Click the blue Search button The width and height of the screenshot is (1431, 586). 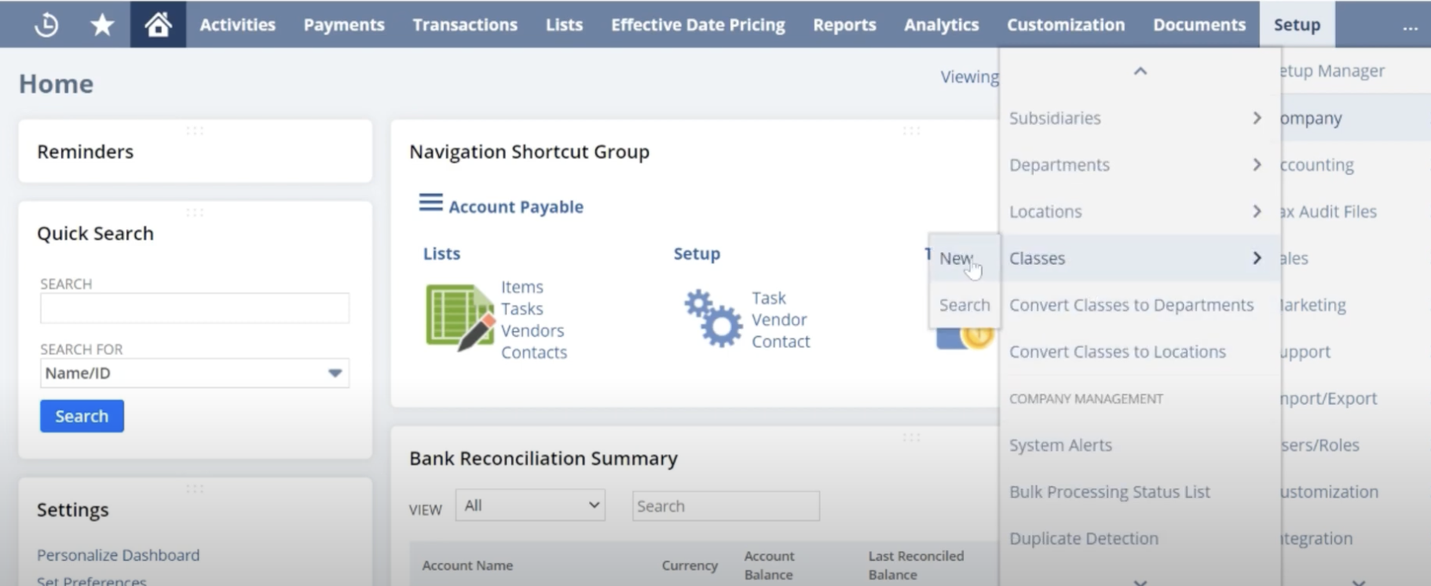click(x=81, y=416)
